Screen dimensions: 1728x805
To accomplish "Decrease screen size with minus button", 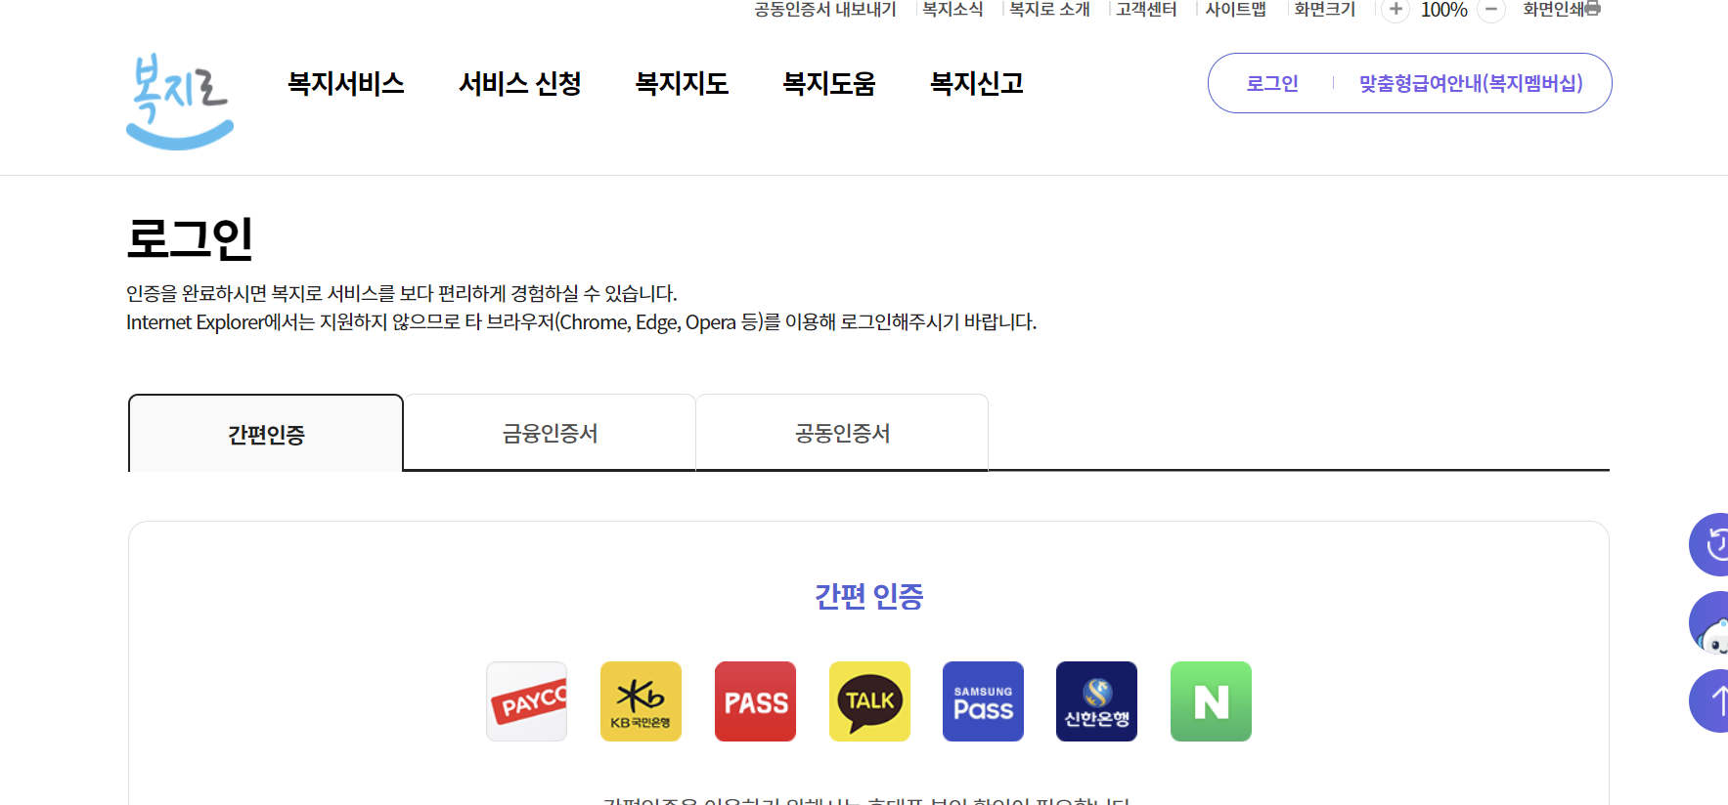I will 1490,10.
